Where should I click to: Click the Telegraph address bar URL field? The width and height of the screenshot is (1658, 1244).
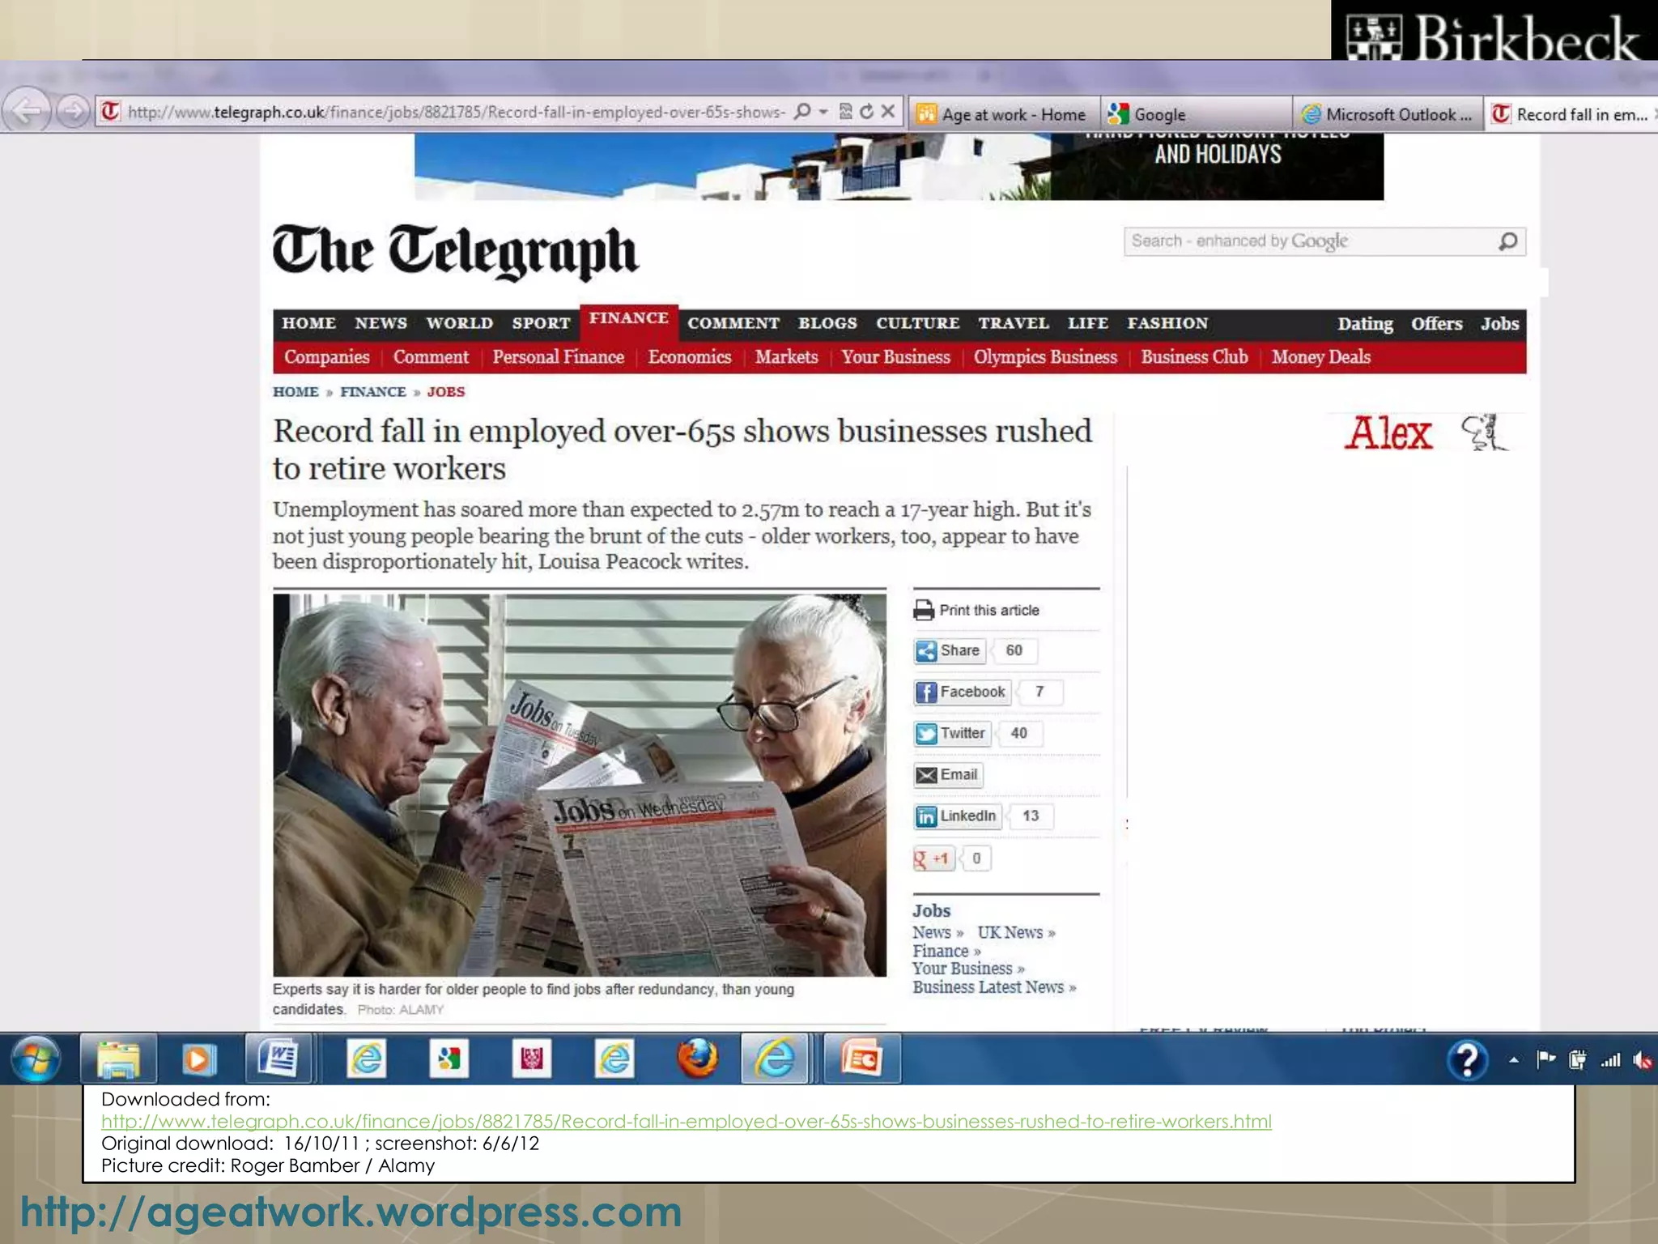pos(456,112)
